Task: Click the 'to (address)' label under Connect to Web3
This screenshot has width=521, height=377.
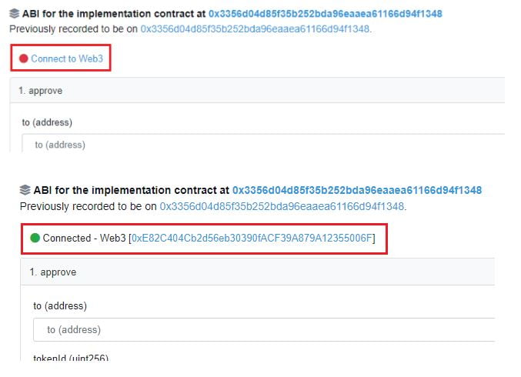Action: [x=47, y=122]
